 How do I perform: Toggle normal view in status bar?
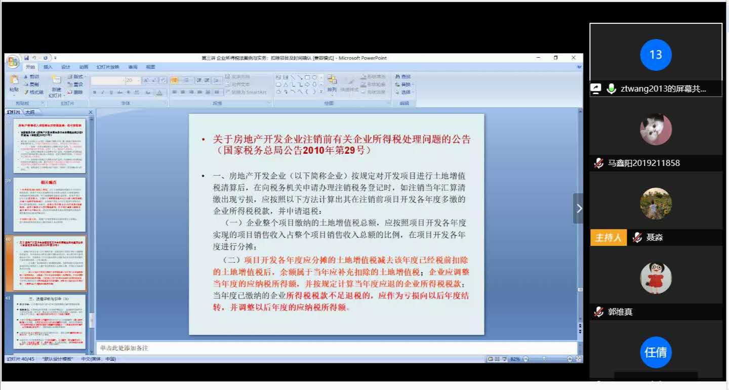coord(490,359)
